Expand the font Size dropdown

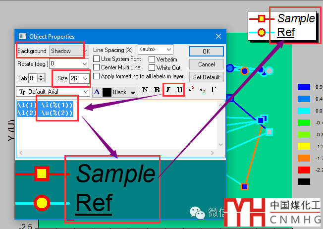(x=86, y=78)
